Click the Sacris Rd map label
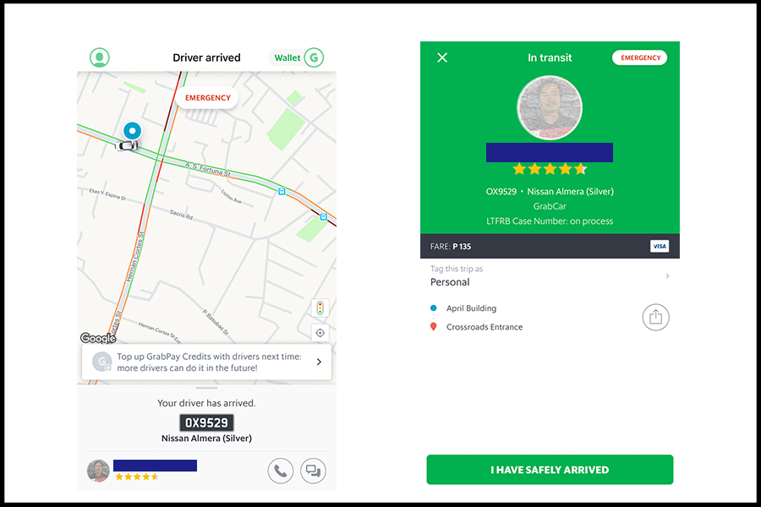Screen dimensions: 761x507 pos(181,215)
